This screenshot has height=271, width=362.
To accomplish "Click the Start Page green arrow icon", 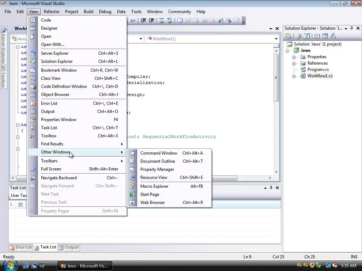I will pyautogui.click(x=132, y=194).
